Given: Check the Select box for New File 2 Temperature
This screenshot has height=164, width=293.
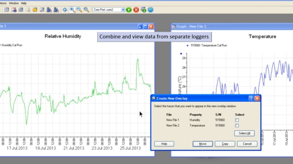Looking at the screenshot, I should (x=237, y=126).
